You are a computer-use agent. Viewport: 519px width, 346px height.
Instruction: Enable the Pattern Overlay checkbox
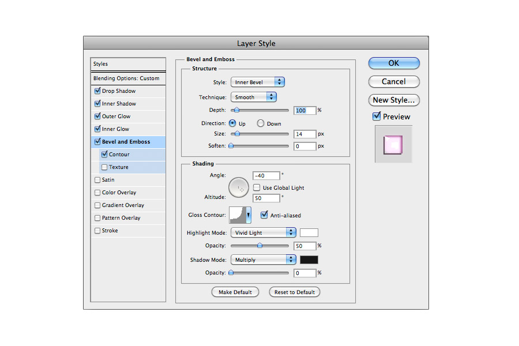[x=97, y=217]
